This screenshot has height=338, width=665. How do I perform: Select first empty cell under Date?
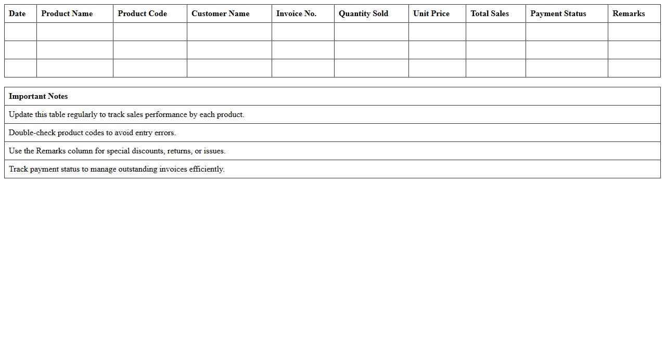(x=20, y=32)
